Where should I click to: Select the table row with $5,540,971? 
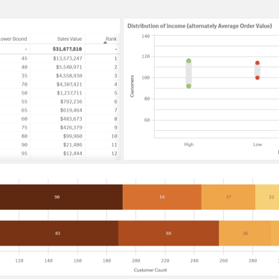[60, 67]
